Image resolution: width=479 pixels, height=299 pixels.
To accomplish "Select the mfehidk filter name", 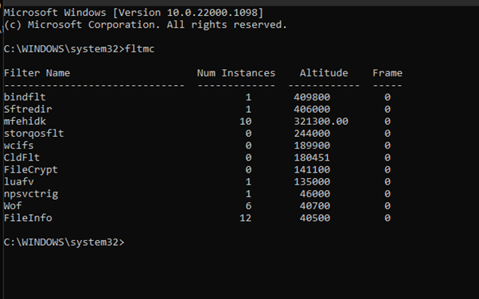I will (x=25, y=121).
